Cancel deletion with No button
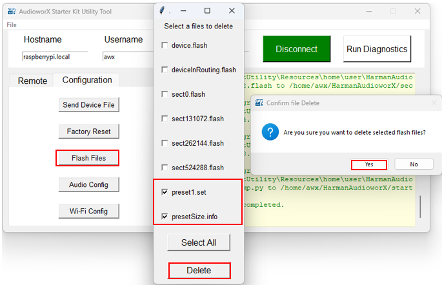The width and height of the screenshot is (442, 285). click(x=414, y=164)
